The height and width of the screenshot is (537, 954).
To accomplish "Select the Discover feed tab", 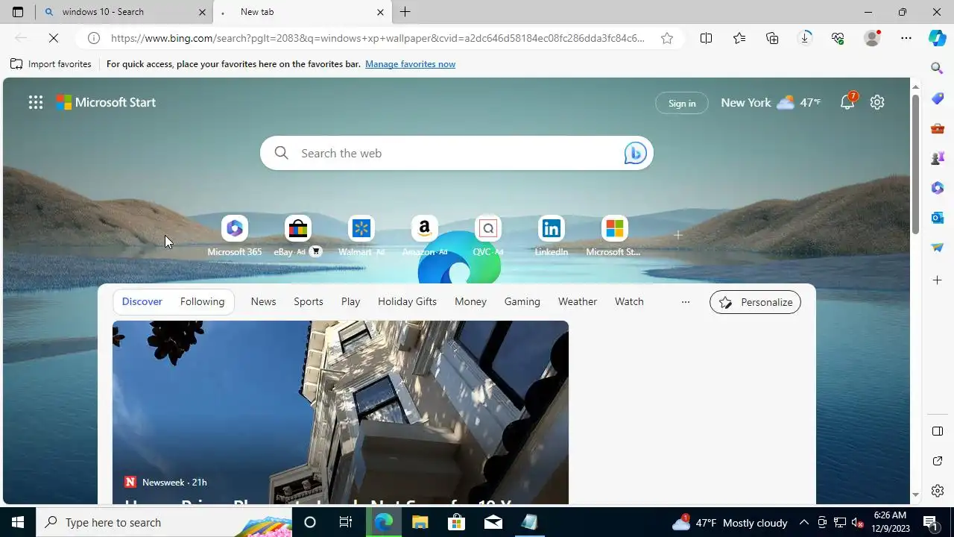I will [142, 301].
